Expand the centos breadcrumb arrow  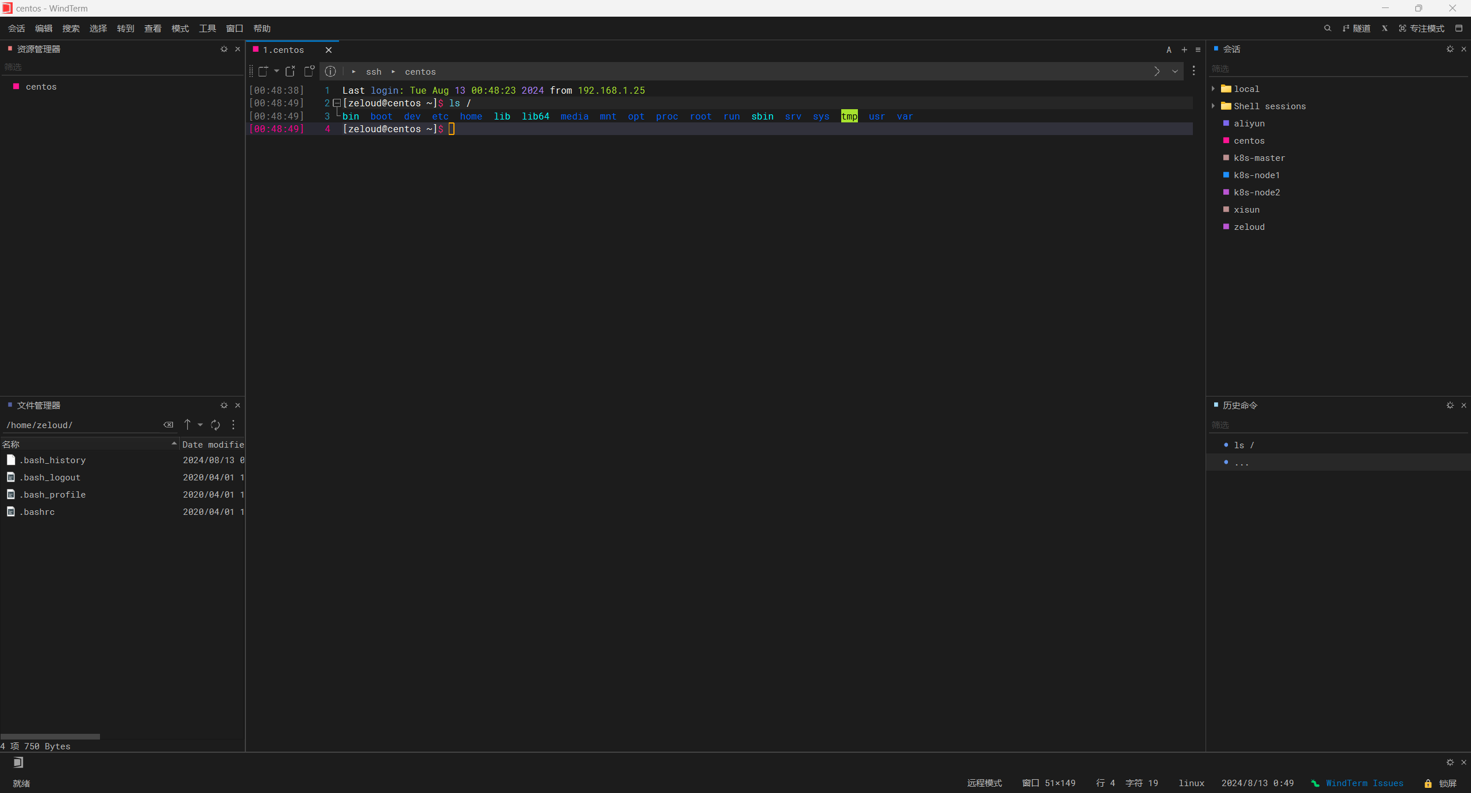394,71
